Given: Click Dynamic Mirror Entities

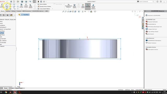Looking at the screenshot, I should [44, 7].
